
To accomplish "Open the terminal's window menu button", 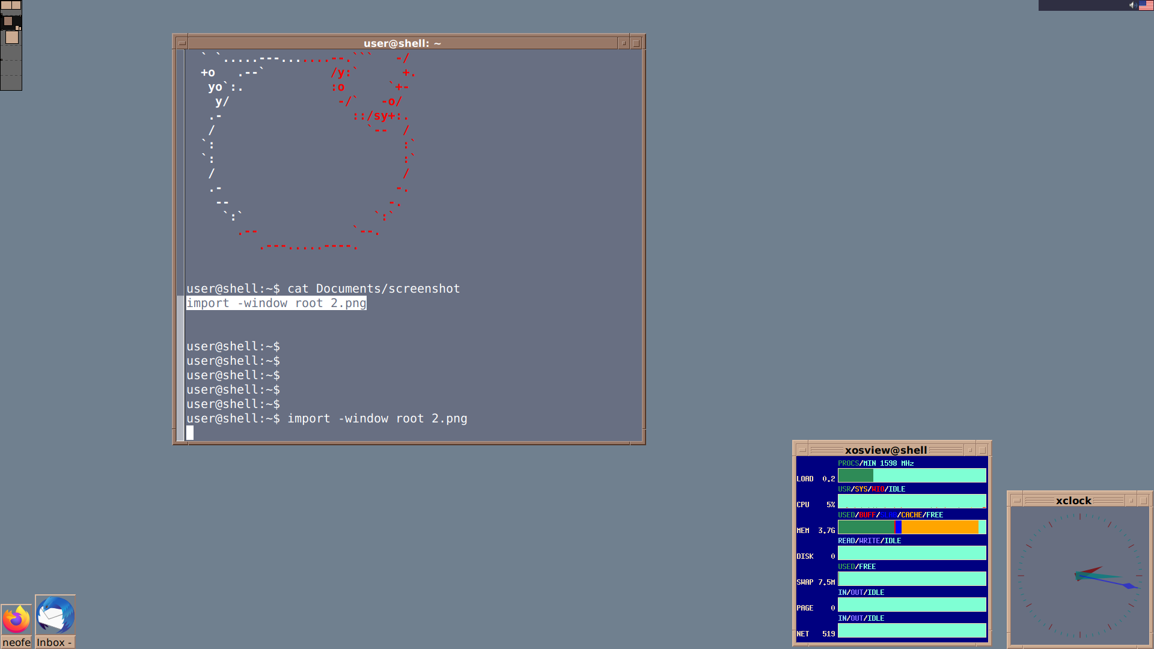I will click(182, 43).
